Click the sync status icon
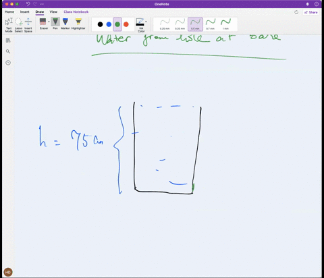The height and width of the screenshot is (278, 324). click(x=296, y=12)
